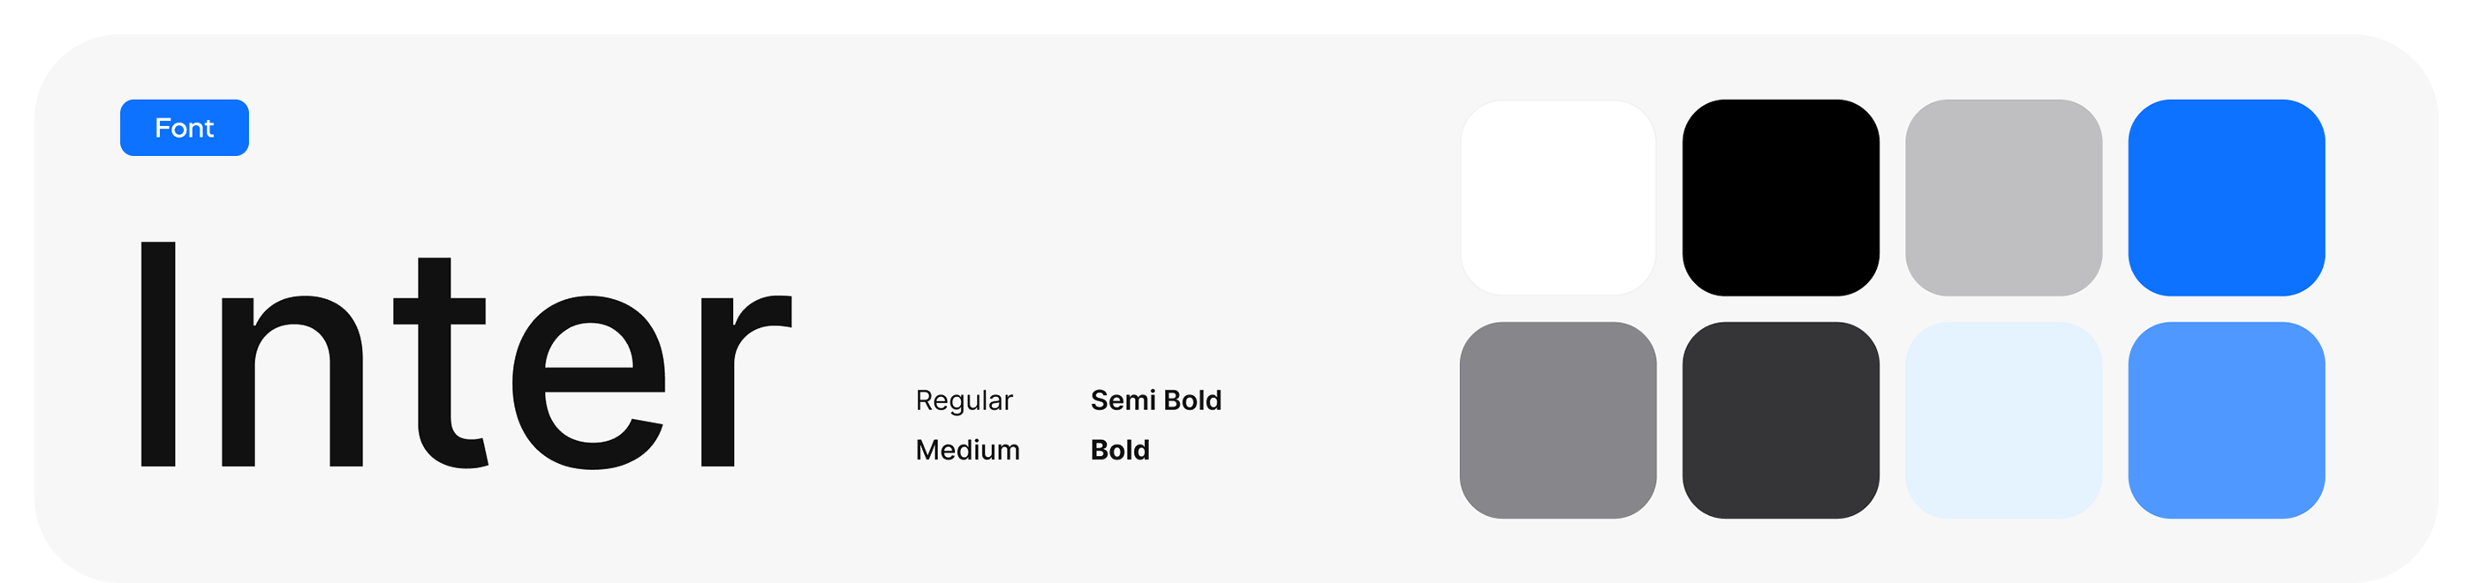The width and height of the screenshot is (2473, 583).
Task: Choose the dark charcoal color swatch
Action: click(1781, 420)
